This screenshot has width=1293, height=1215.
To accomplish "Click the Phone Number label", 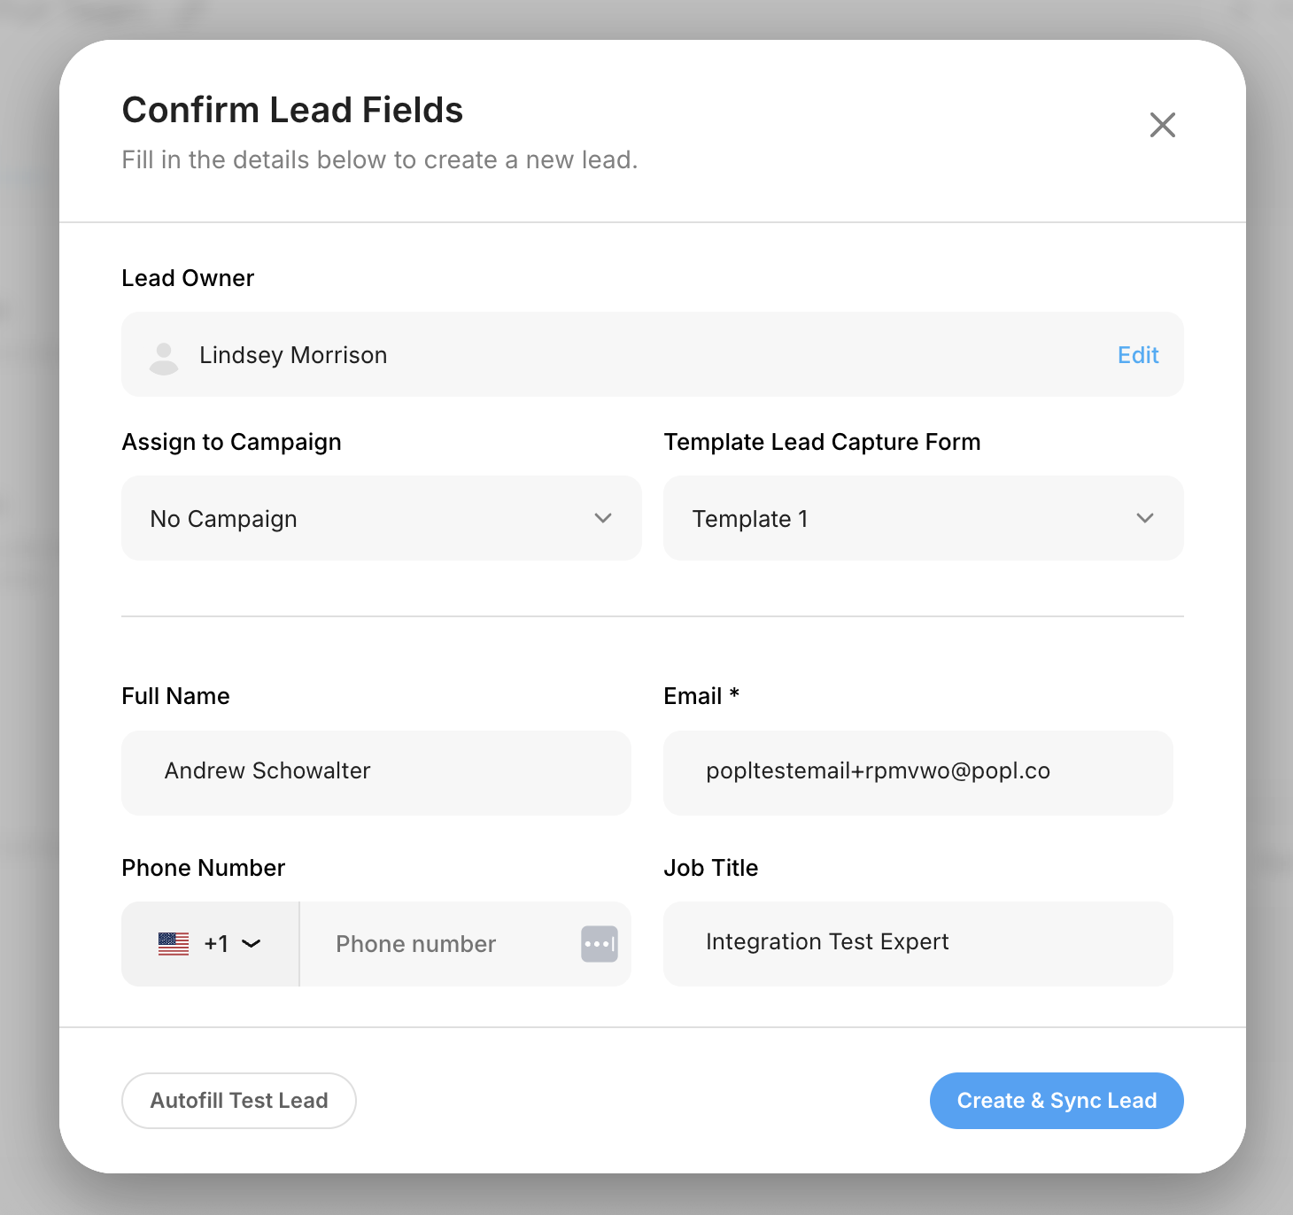I will pos(204,868).
